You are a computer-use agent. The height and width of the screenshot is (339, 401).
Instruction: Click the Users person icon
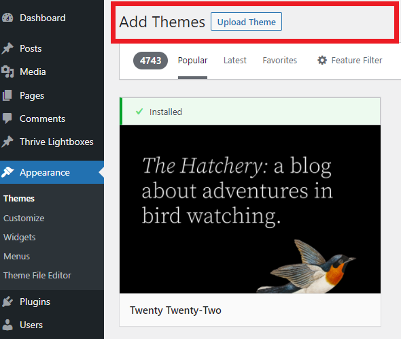click(7, 325)
